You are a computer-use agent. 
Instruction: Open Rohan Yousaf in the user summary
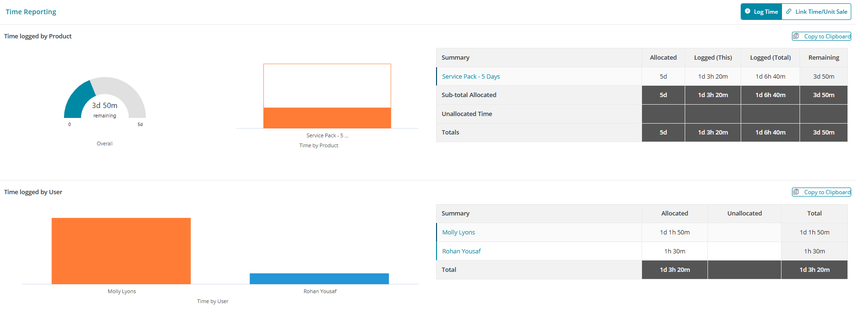point(461,251)
